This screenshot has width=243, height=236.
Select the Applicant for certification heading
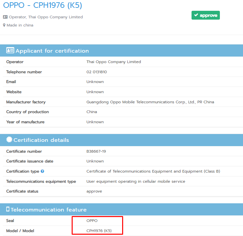coord(52,51)
